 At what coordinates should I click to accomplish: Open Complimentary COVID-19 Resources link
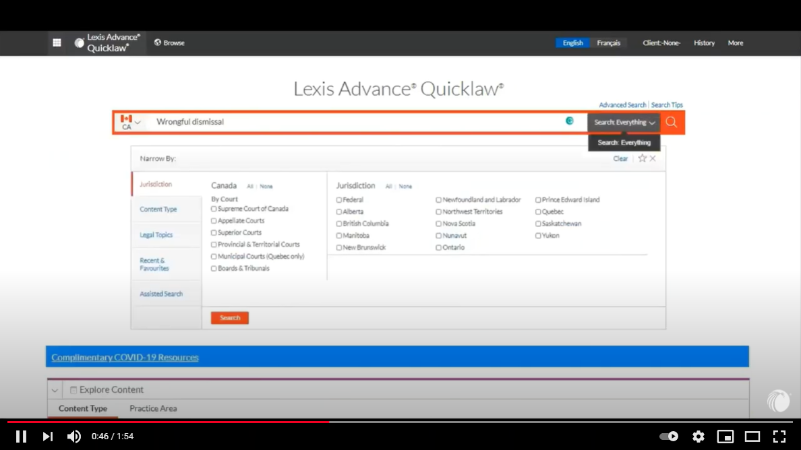(125, 357)
